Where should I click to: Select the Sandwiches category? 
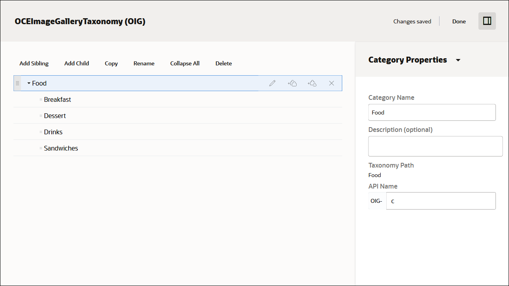point(60,148)
